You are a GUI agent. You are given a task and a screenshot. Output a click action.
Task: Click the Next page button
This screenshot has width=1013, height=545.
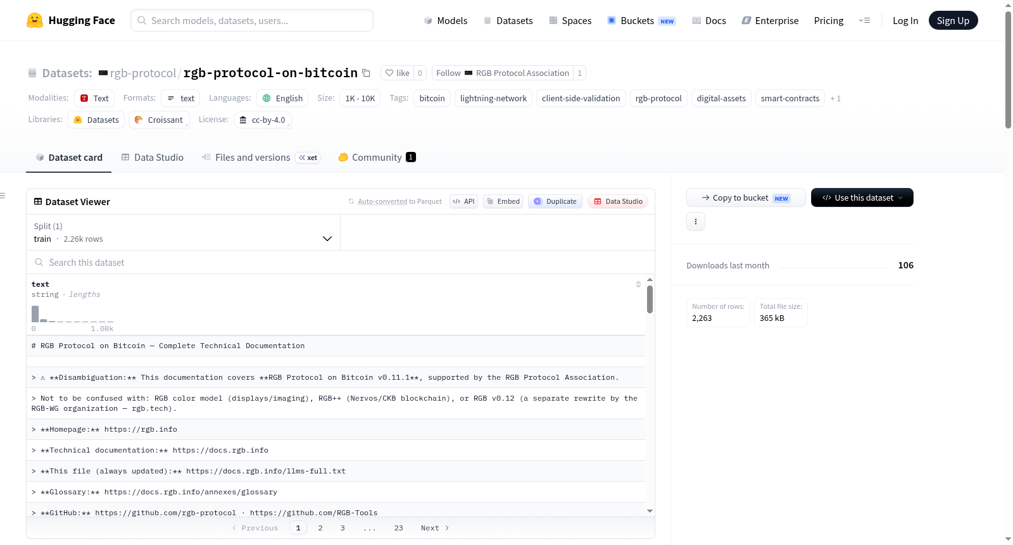(x=435, y=528)
